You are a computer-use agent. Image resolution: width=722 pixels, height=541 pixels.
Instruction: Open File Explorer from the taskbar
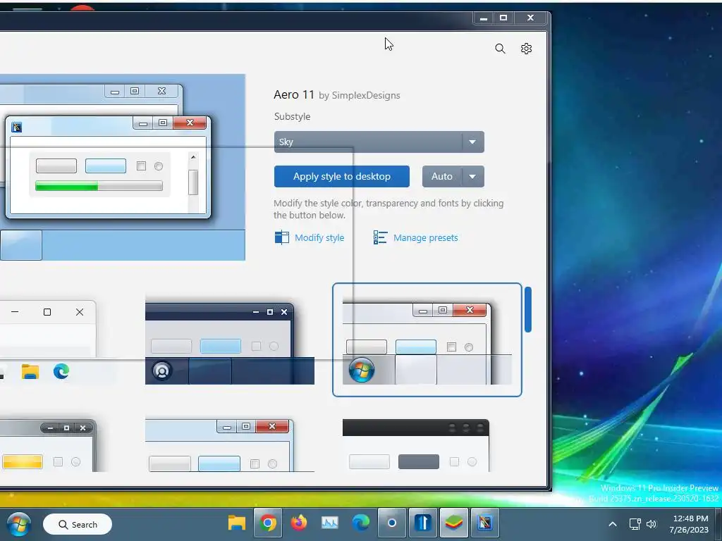(237, 523)
